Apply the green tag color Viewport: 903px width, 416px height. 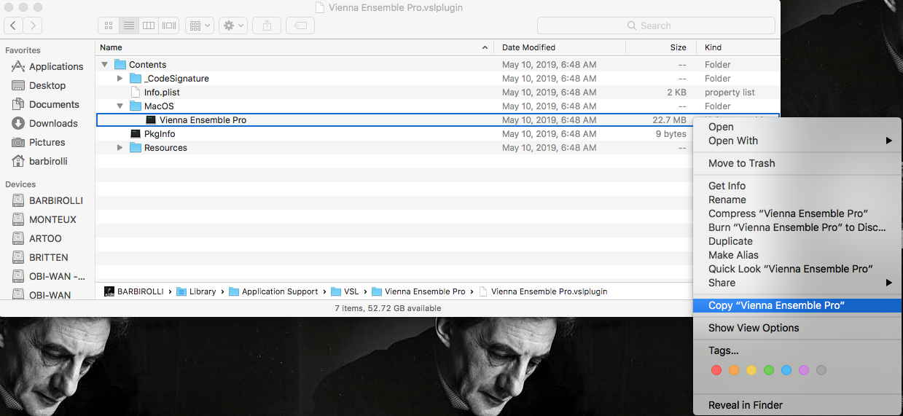pyautogui.click(x=769, y=370)
